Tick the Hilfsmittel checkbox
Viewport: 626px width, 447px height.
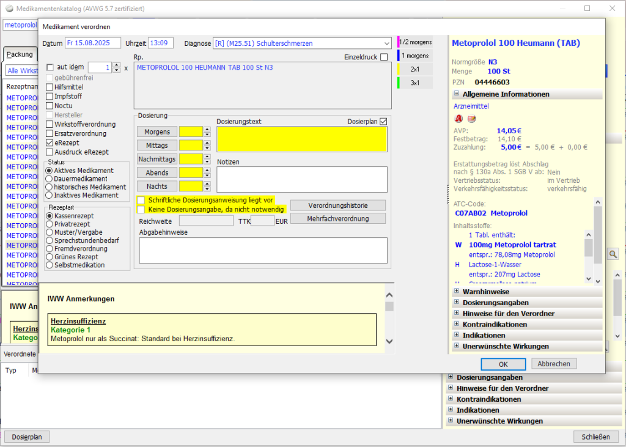(x=50, y=87)
